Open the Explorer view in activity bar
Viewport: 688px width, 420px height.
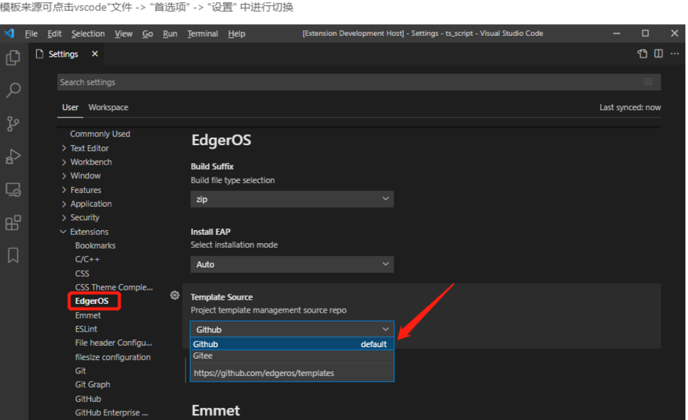click(x=13, y=57)
